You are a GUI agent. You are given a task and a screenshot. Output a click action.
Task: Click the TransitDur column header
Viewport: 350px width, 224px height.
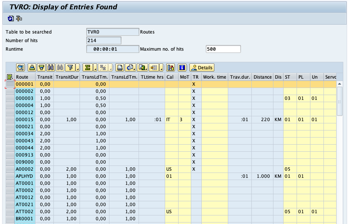[x=67, y=77]
